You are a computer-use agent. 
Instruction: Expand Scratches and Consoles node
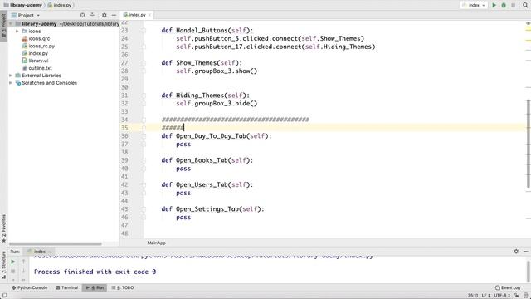[11, 83]
